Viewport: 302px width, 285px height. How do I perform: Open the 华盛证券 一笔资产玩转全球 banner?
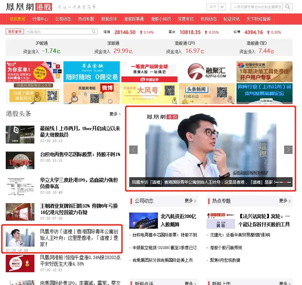[x=149, y=72]
